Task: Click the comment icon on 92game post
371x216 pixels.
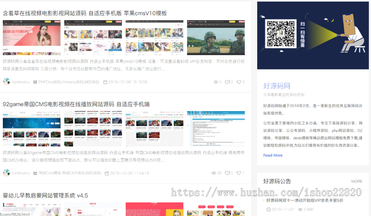Action: [x=227, y=173]
